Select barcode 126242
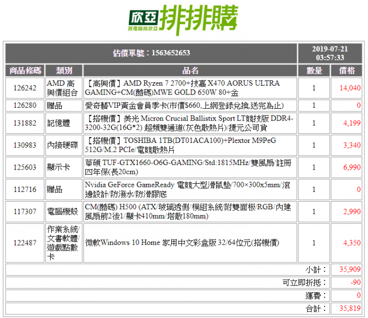 [25, 88]
